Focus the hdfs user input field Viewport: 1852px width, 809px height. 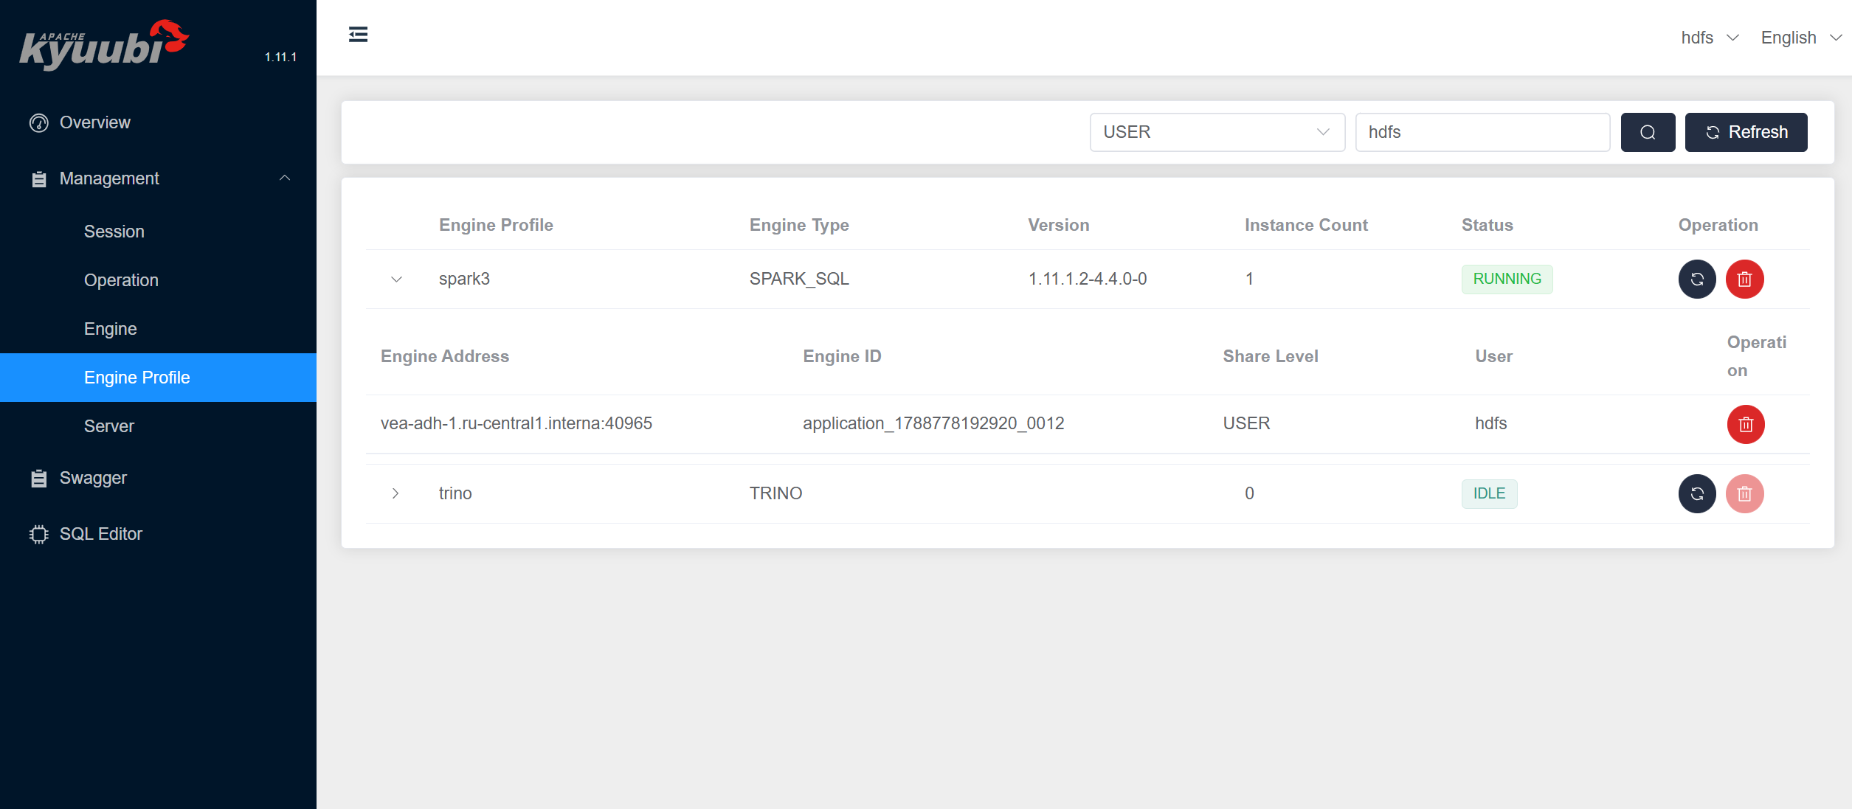(x=1482, y=132)
